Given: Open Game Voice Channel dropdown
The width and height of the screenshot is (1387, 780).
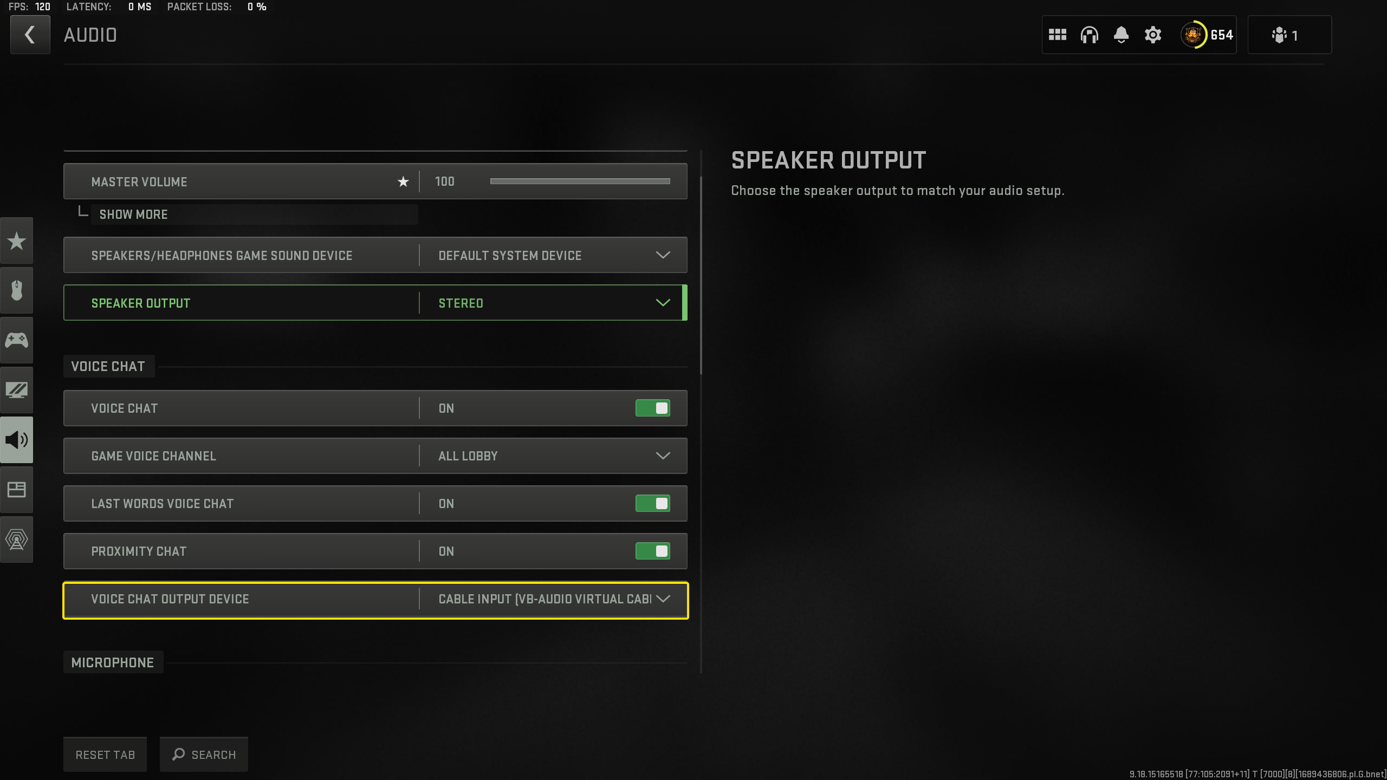Looking at the screenshot, I should (663, 455).
